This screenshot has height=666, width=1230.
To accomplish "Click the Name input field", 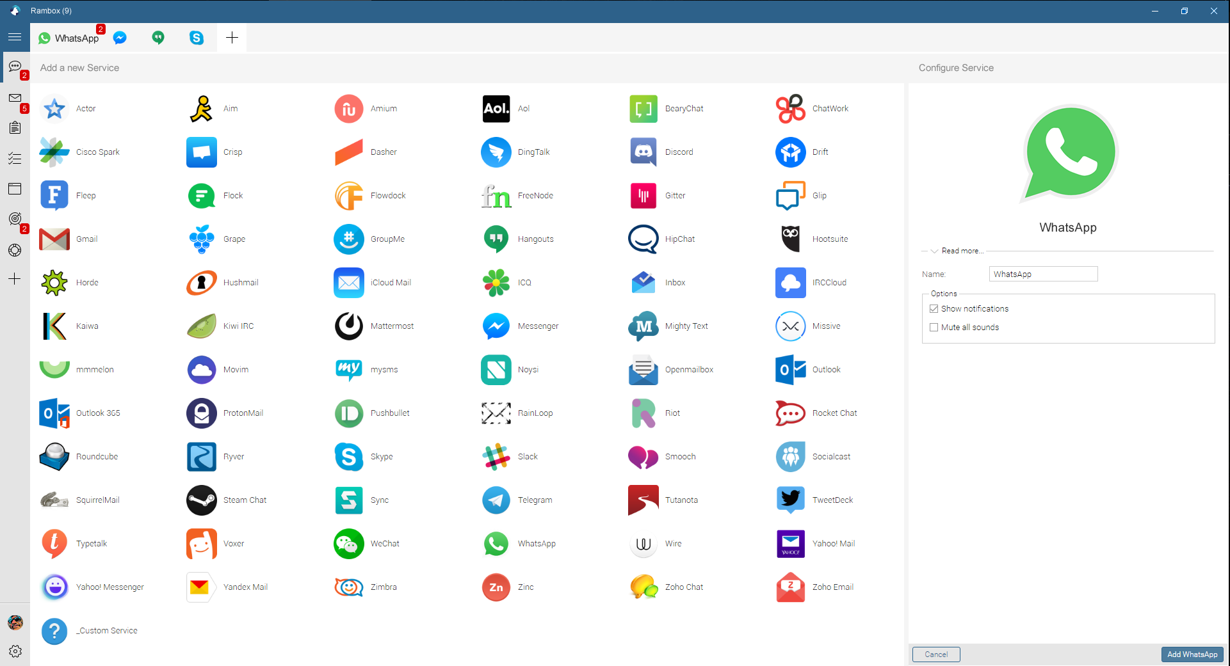I will (1043, 274).
